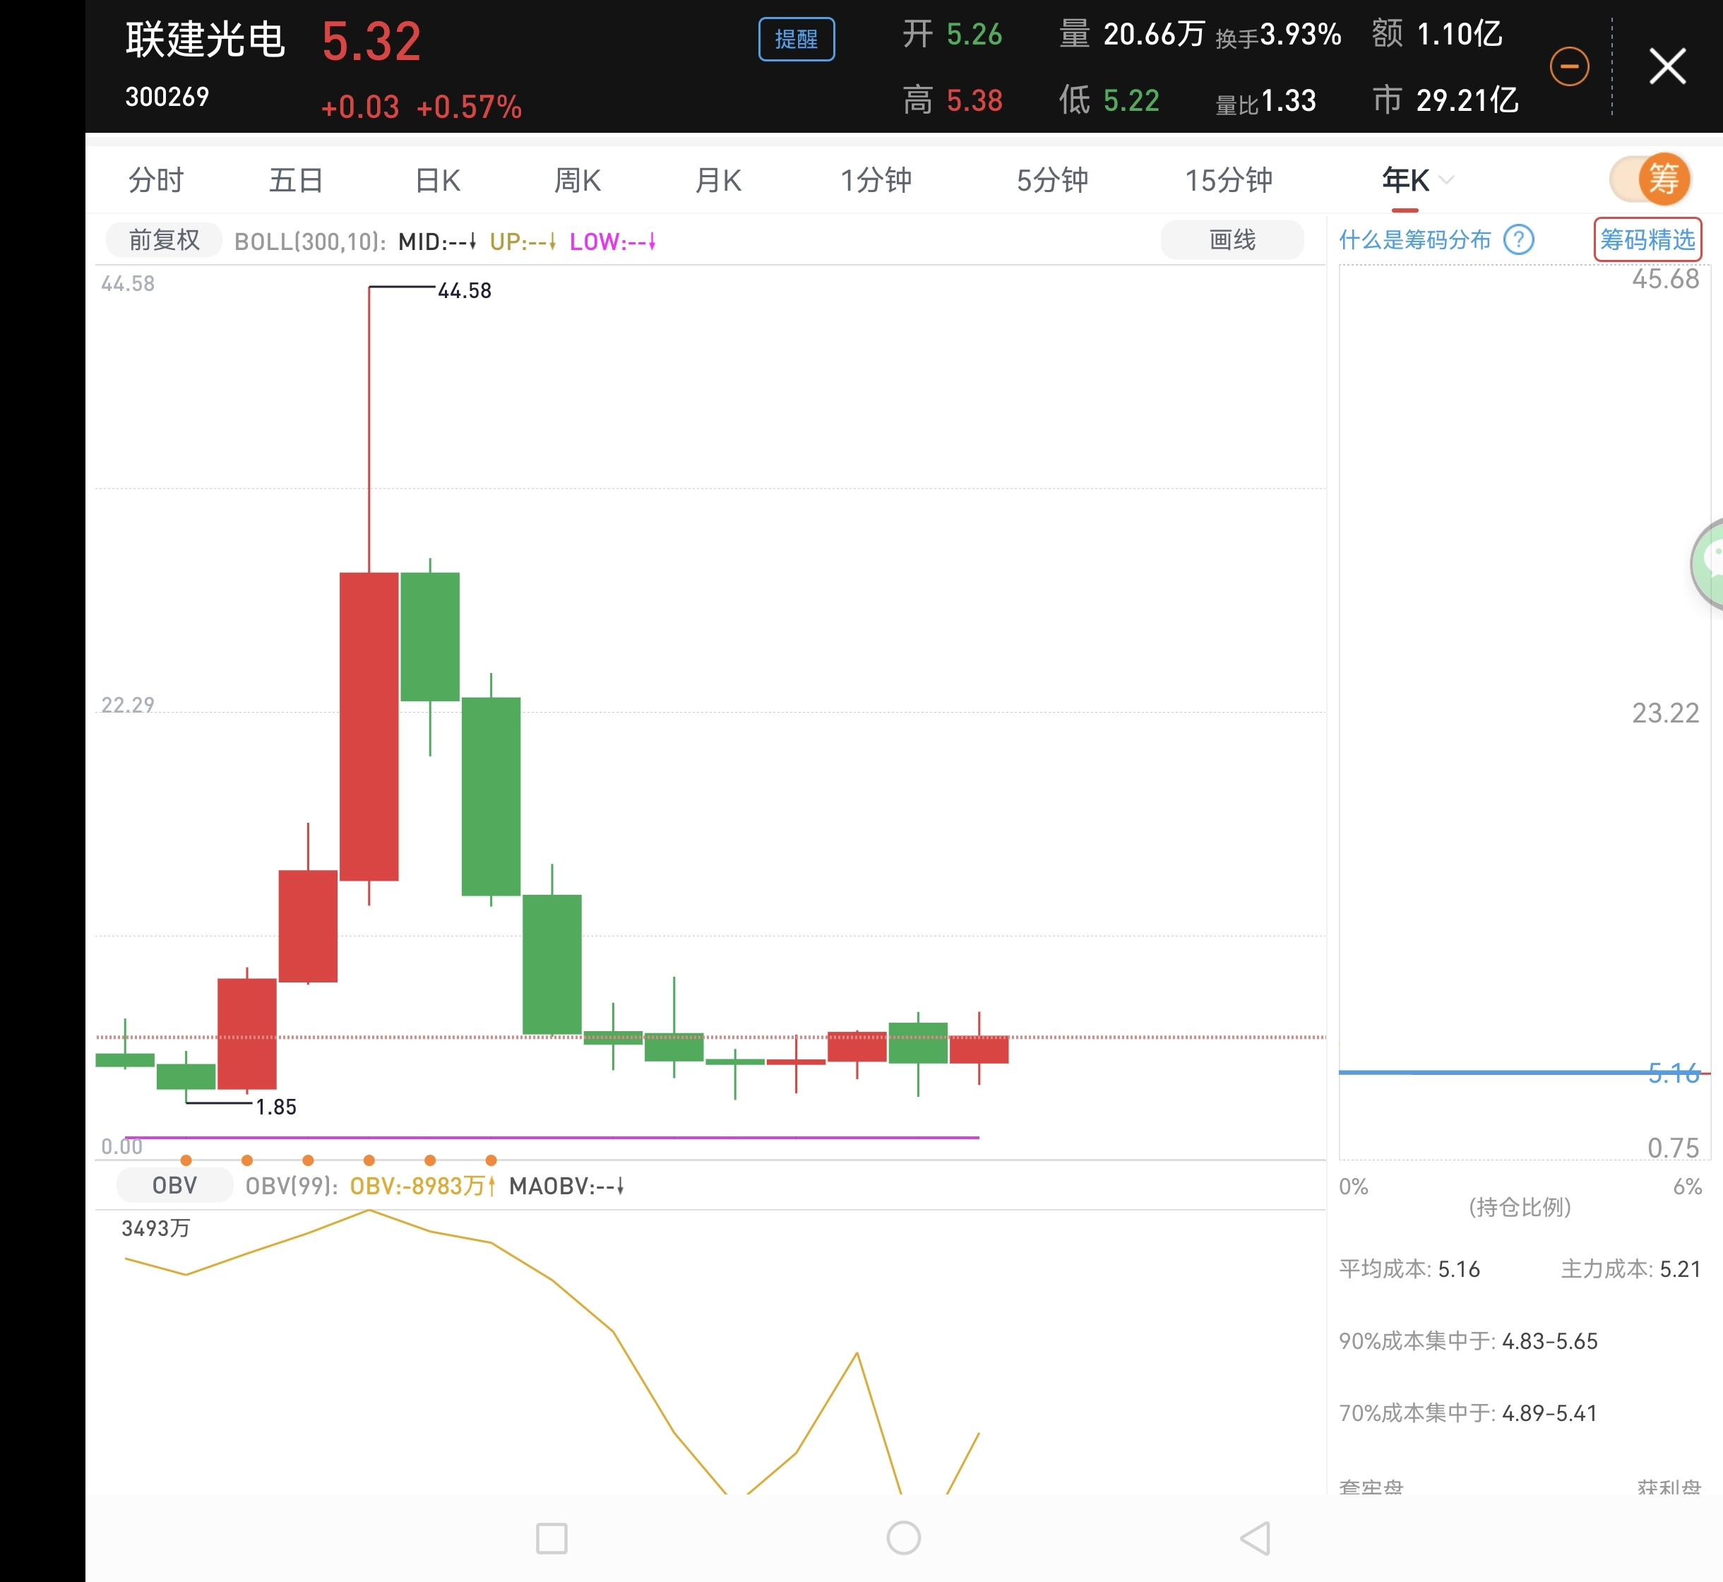The image size is (1723, 1582).
Task: Click the tall red candlestick peaking at 44.58
Action: click(x=369, y=726)
